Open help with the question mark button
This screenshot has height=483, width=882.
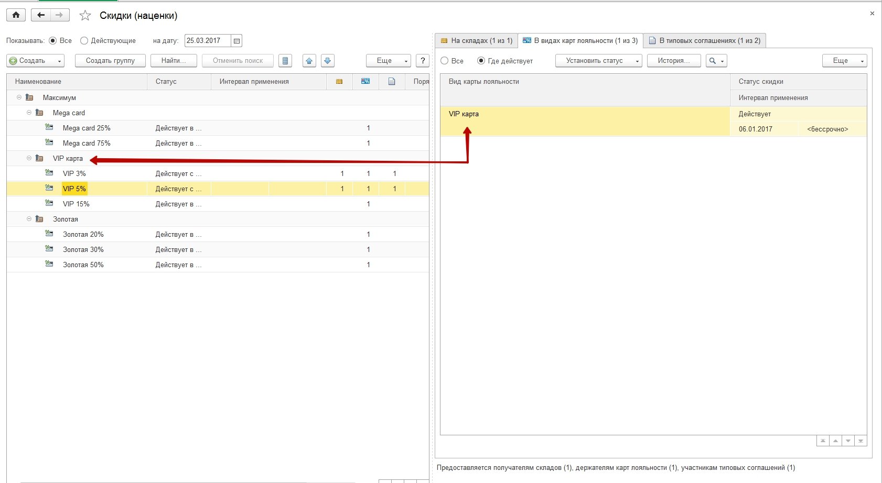click(423, 61)
